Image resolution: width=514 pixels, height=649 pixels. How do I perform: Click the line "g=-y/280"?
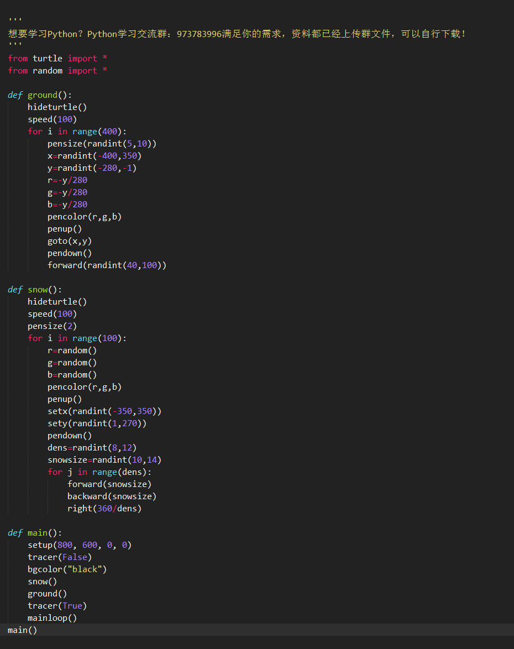[x=67, y=192]
